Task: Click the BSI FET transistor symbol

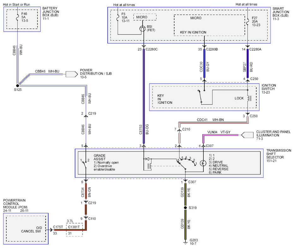Action: [x=143, y=28]
